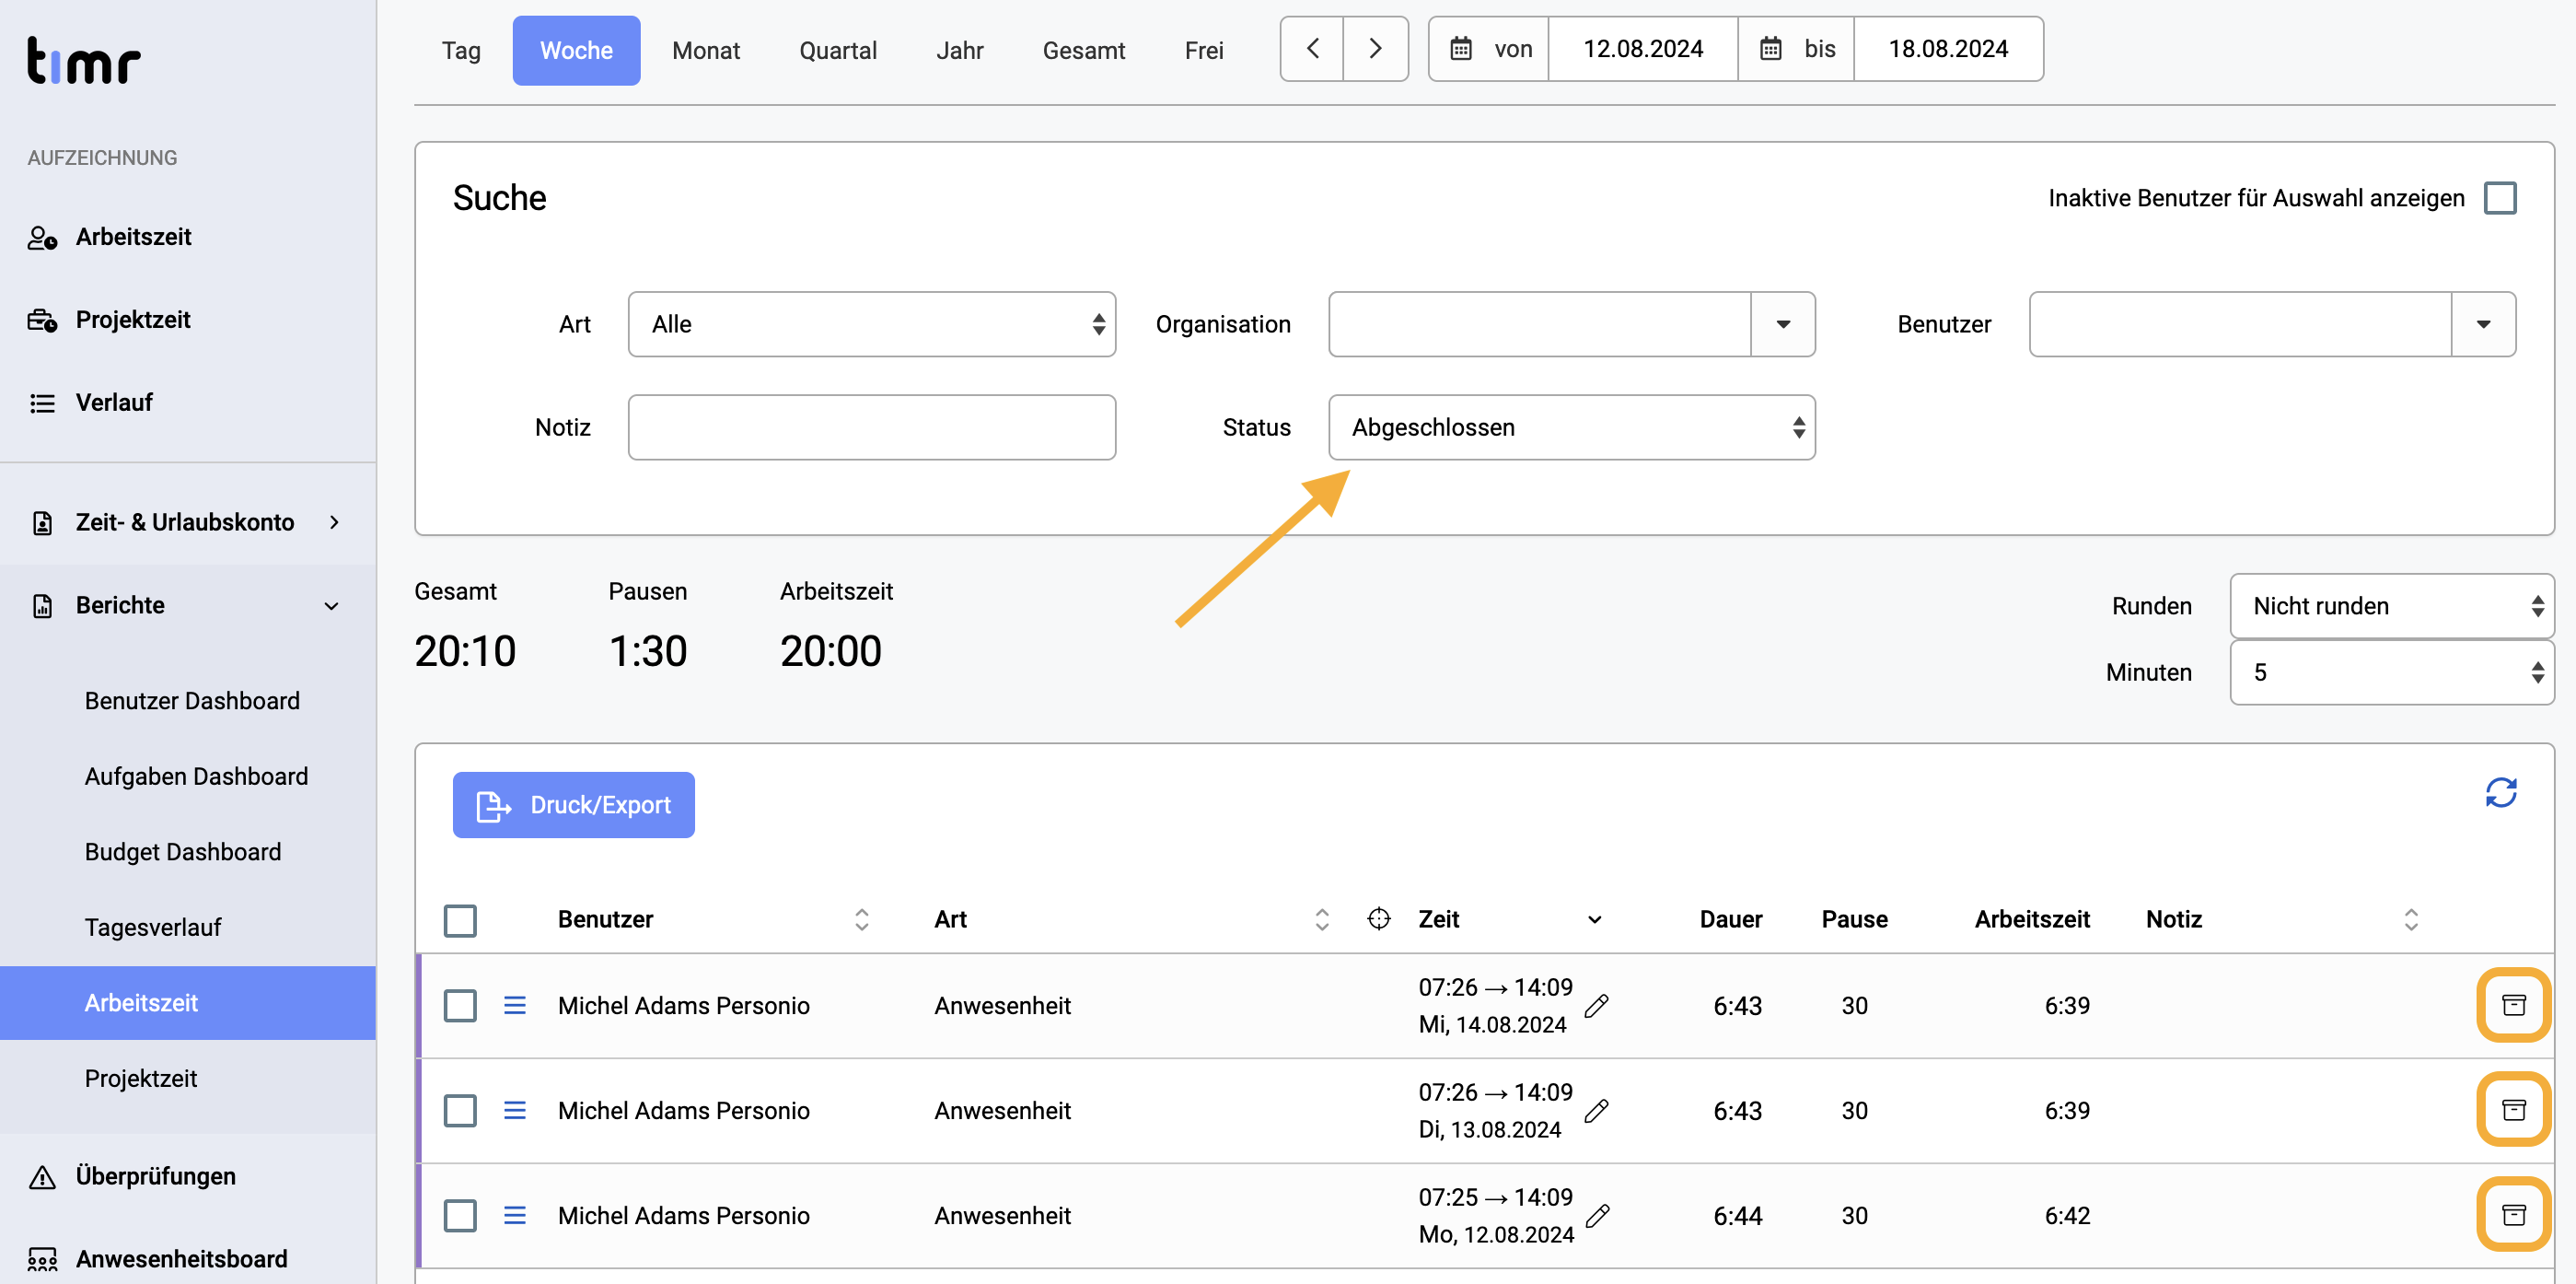This screenshot has height=1284, width=2576.
Task: Switch to the Tag period tab
Action: pyautogui.click(x=461, y=50)
